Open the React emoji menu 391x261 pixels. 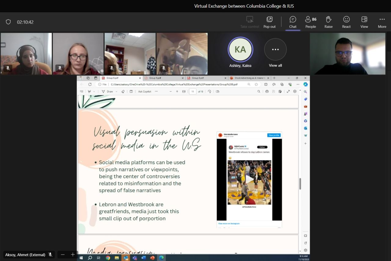click(346, 22)
